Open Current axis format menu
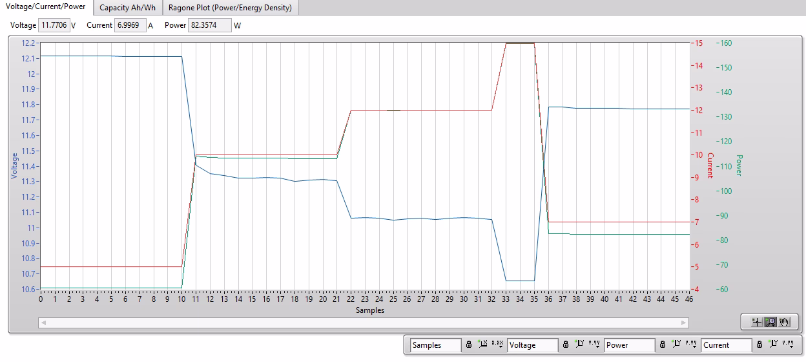Viewport: 806px width, 362px height. 789,345
